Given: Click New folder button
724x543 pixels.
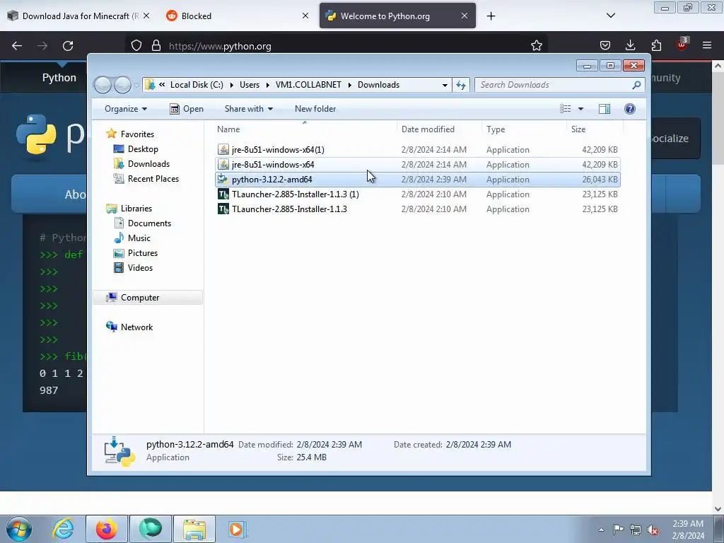Looking at the screenshot, I should tap(315, 109).
